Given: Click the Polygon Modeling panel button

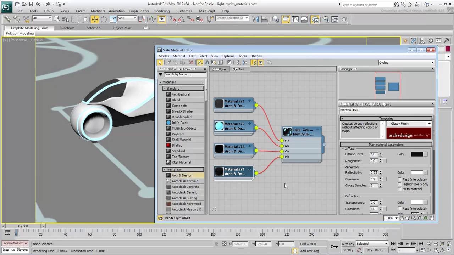Looking at the screenshot, I should pyautogui.click(x=20, y=33).
